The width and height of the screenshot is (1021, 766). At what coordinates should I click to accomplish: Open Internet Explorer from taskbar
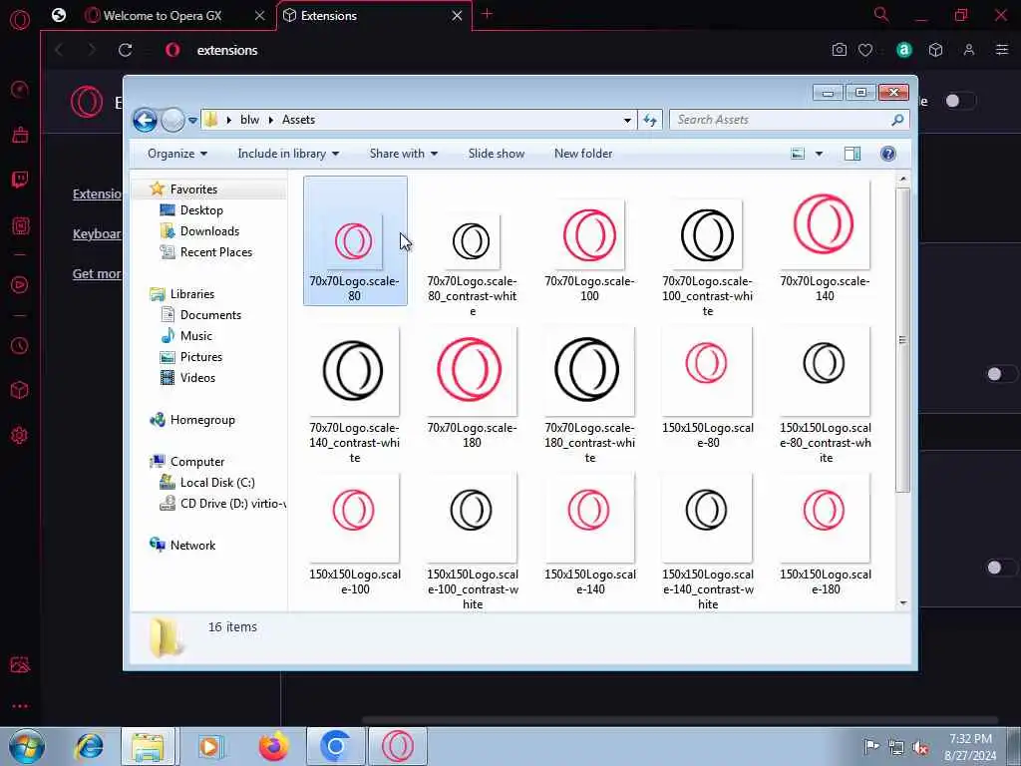[89, 746]
